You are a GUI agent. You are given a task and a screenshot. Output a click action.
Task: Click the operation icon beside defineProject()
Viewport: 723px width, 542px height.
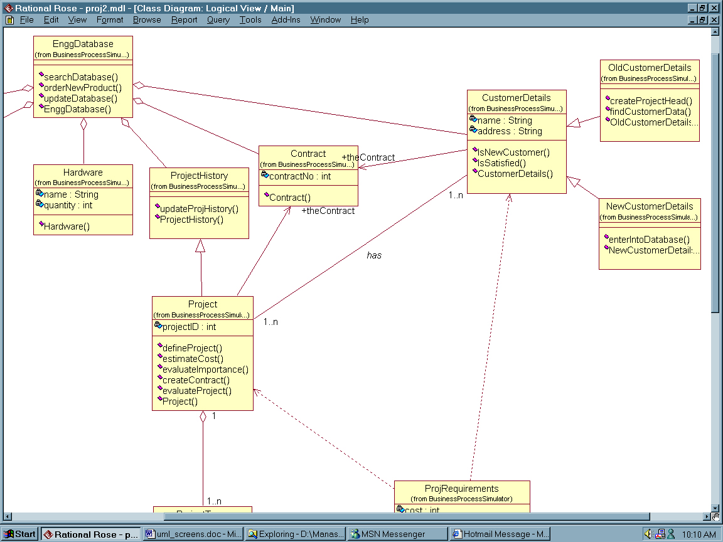[x=160, y=346]
